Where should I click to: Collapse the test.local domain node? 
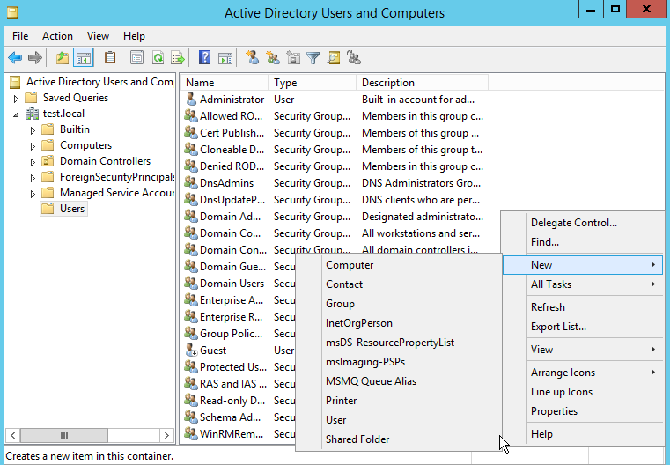click(x=16, y=114)
